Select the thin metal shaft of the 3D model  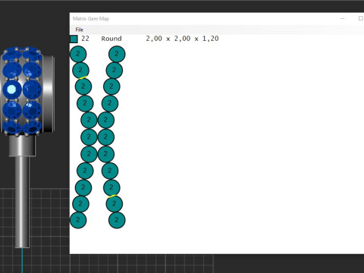(22, 202)
